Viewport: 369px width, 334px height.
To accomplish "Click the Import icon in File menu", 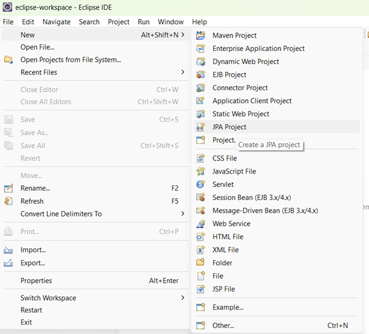I will point(9,250).
